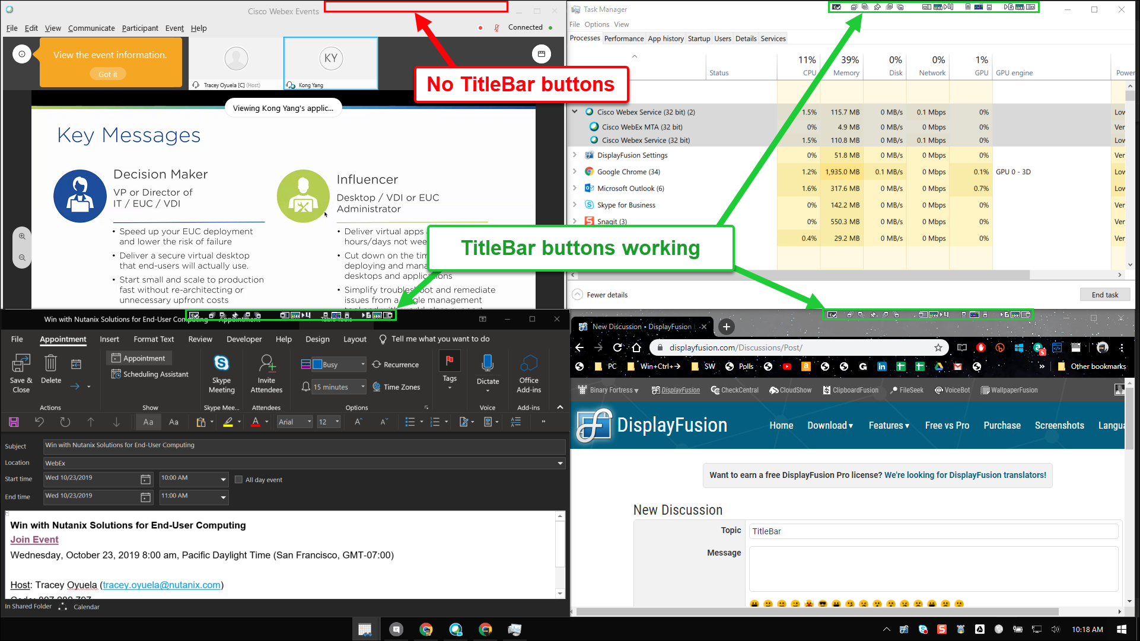The height and width of the screenshot is (641, 1140).
Task: Open the YouTube bookmark
Action: (787, 366)
